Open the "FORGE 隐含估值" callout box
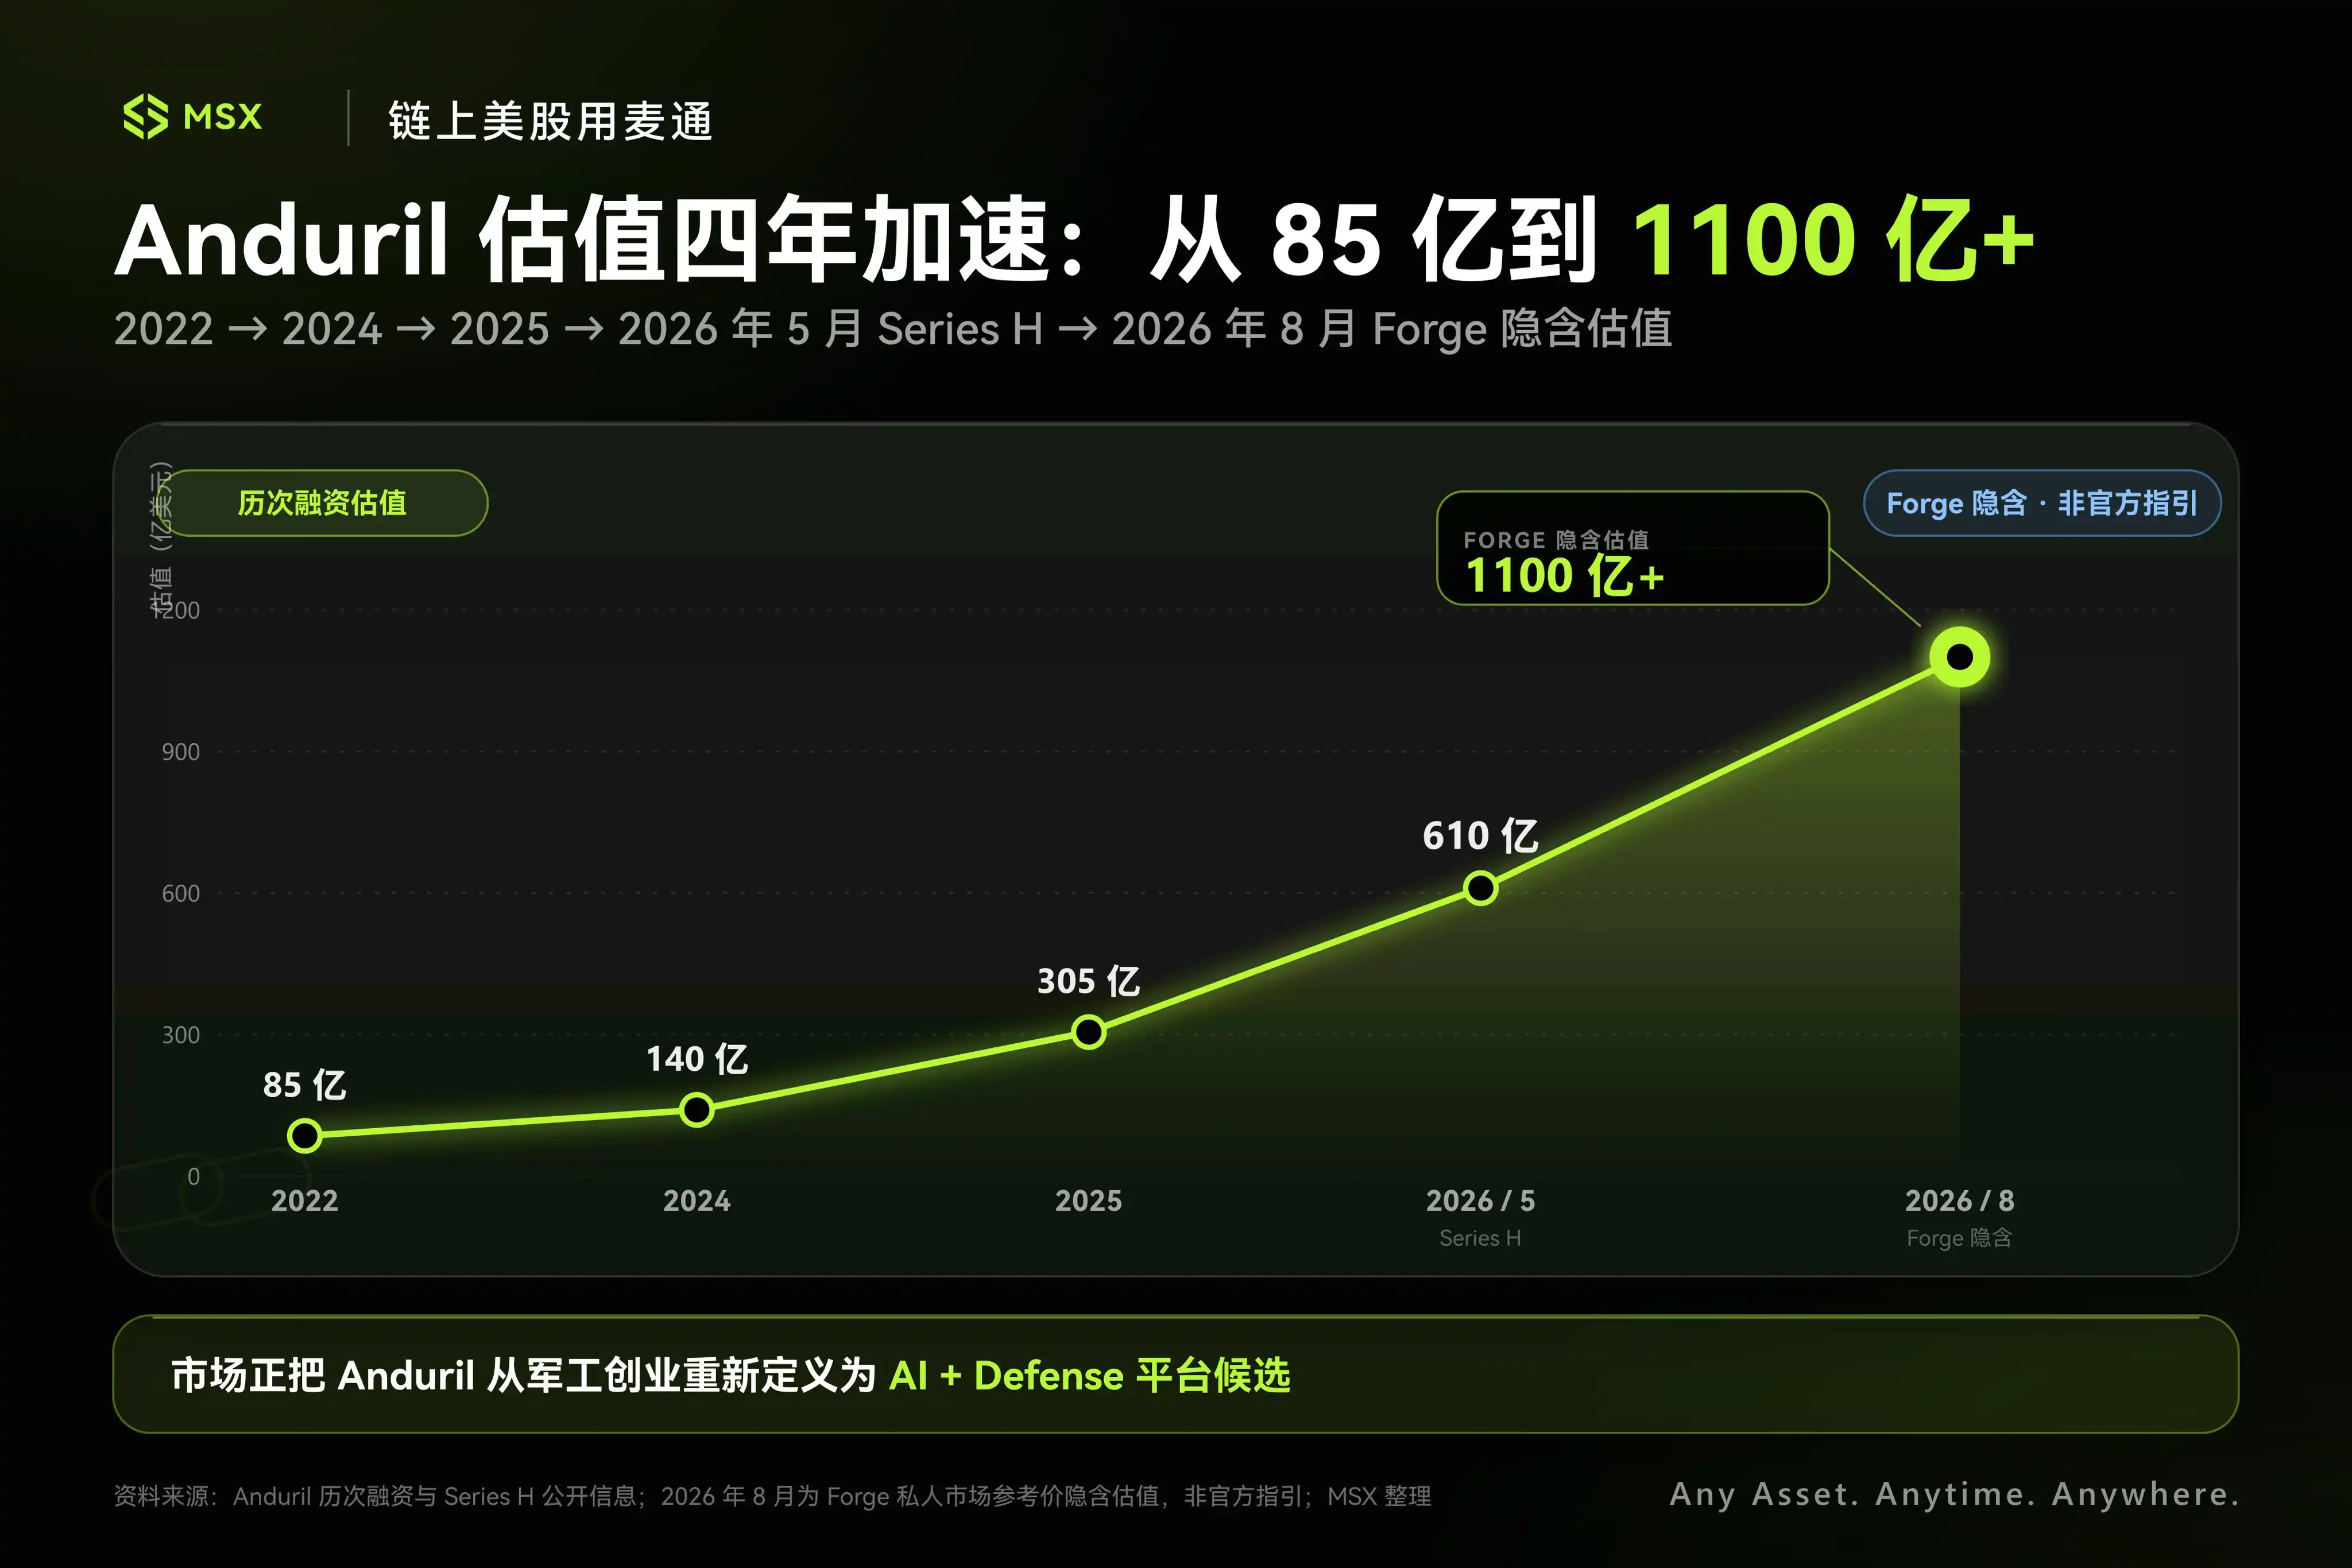Image resolution: width=2352 pixels, height=1568 pixels. 1632,548
